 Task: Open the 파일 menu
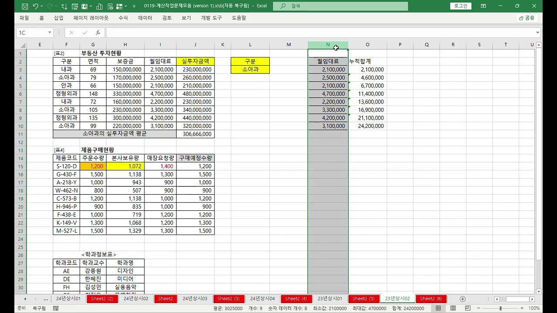click(24, 18)
